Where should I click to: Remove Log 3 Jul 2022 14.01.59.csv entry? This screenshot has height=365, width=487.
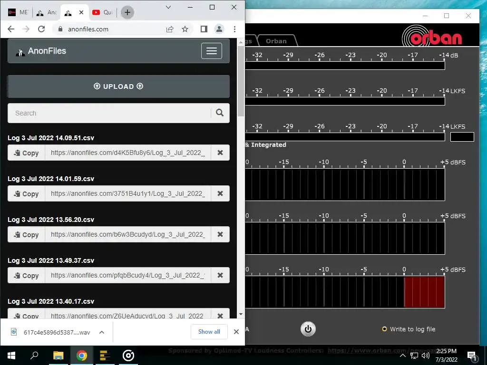tap(220, 194)
